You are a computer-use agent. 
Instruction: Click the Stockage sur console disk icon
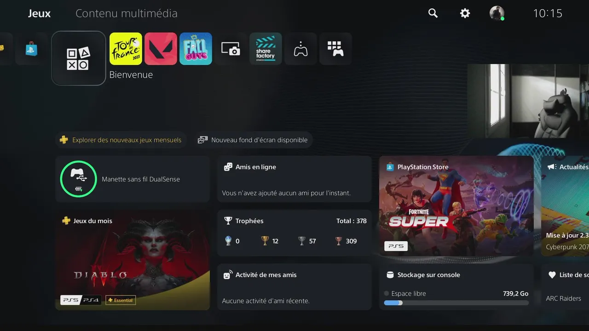point(390,275)
